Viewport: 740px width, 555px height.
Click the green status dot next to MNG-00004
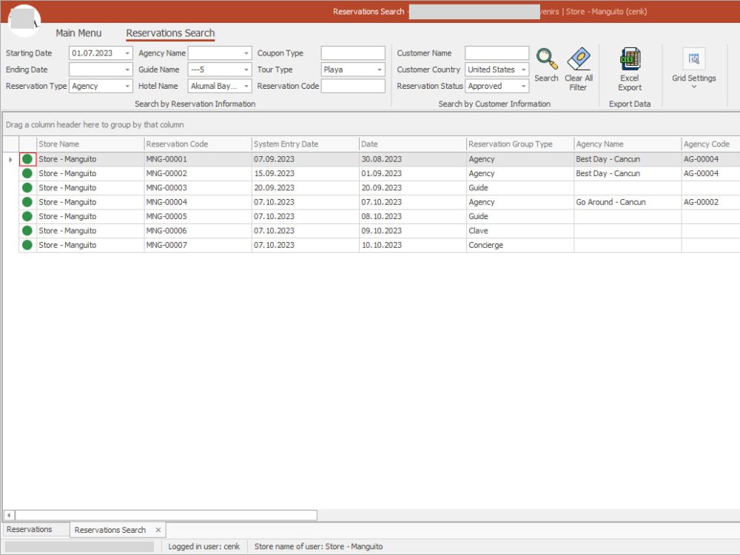27,202
